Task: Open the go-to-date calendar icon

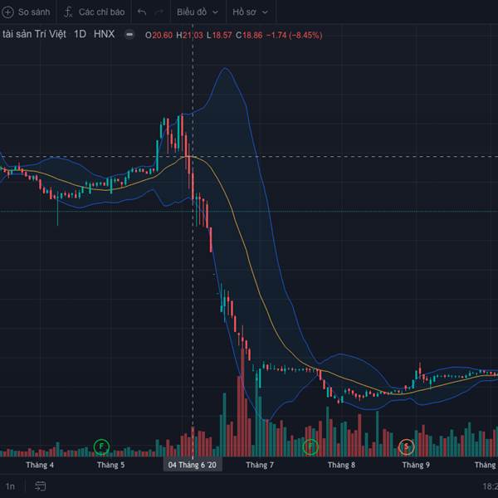Action: point(41,486)
